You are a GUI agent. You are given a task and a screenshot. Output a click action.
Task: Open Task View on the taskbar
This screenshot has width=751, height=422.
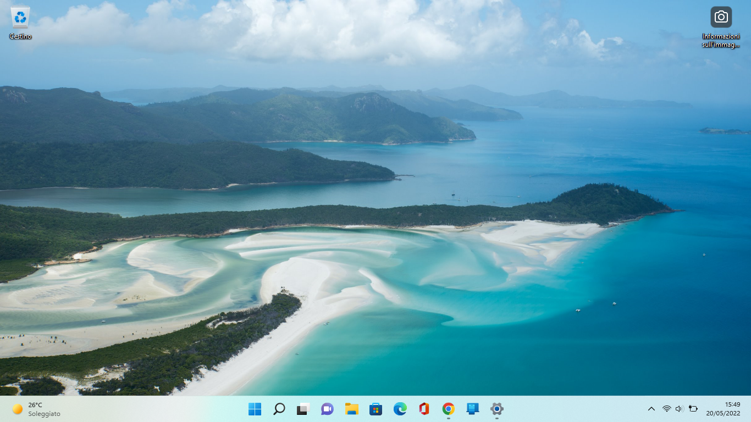(303, 409)
